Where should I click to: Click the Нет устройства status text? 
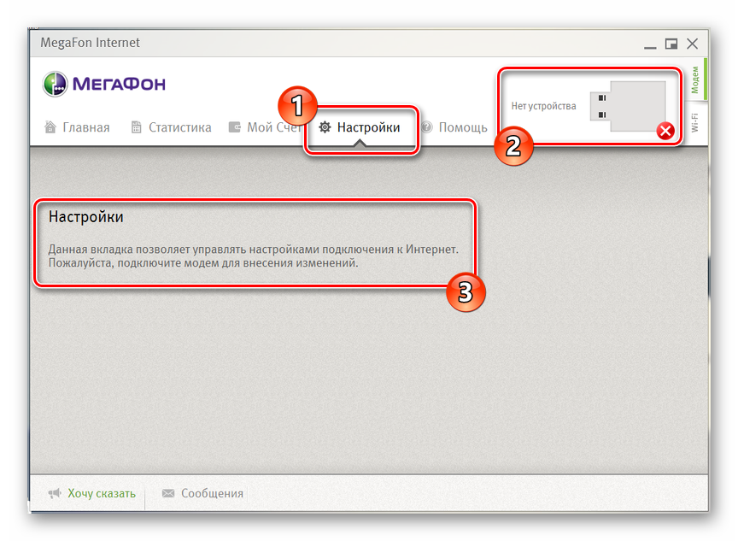point(543,106)
